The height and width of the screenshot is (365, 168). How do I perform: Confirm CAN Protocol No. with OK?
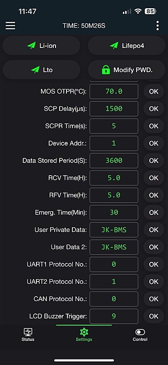153,299
